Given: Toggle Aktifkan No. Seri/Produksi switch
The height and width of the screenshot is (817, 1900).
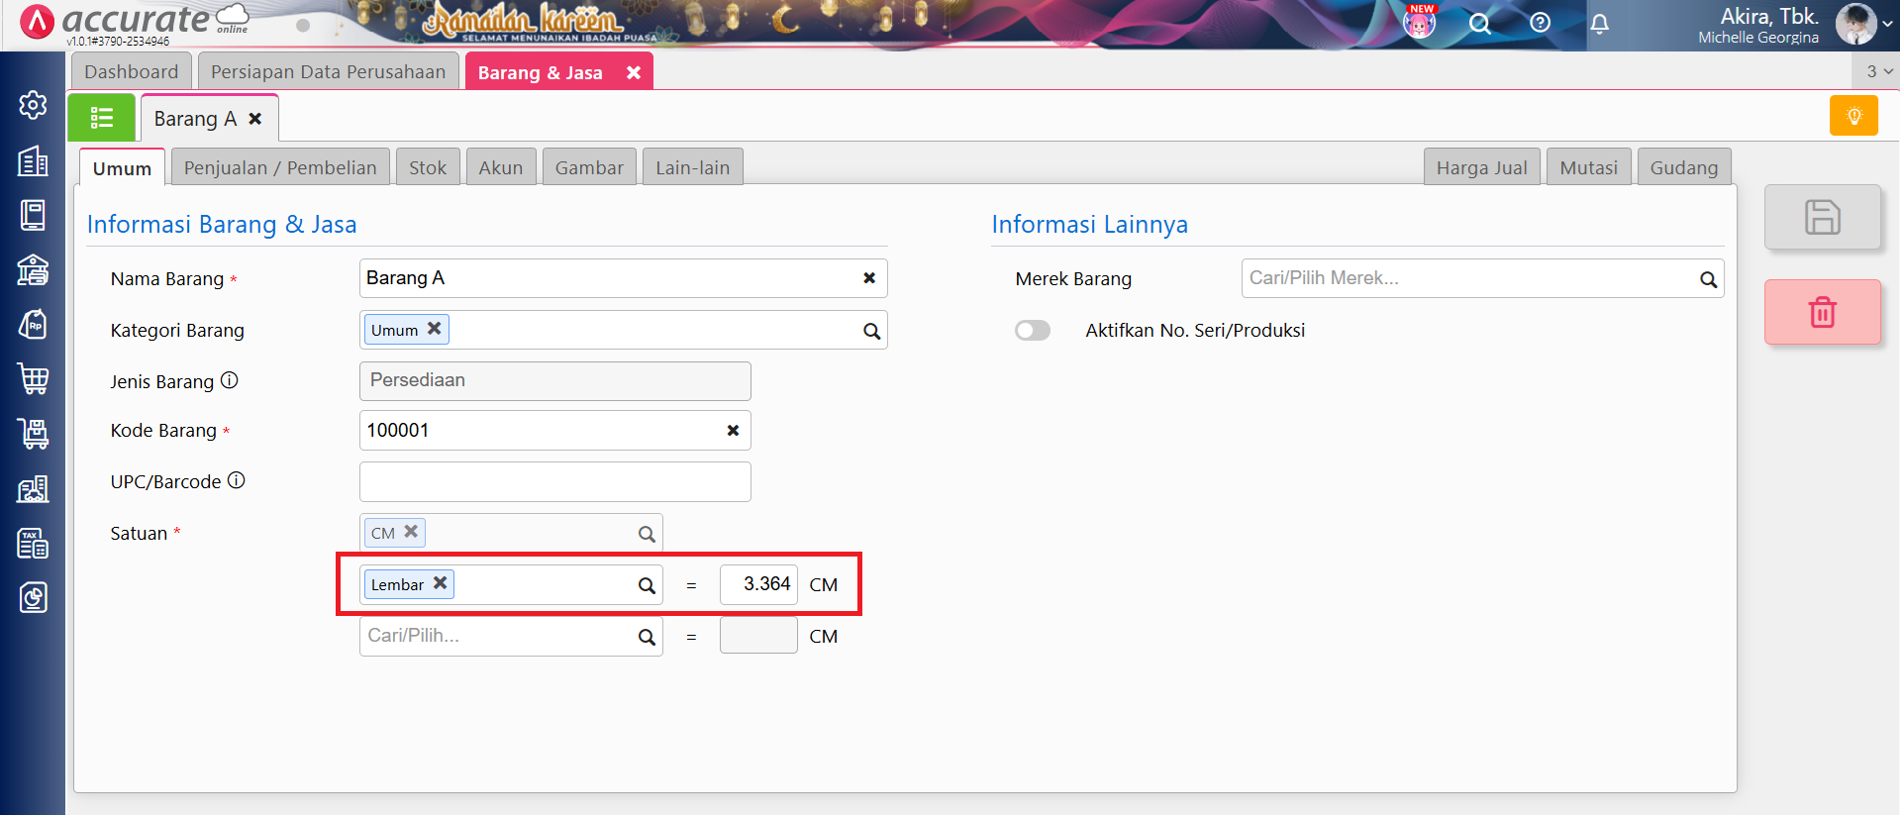Looking at the screenshot, I should [x=1032, y=331].
